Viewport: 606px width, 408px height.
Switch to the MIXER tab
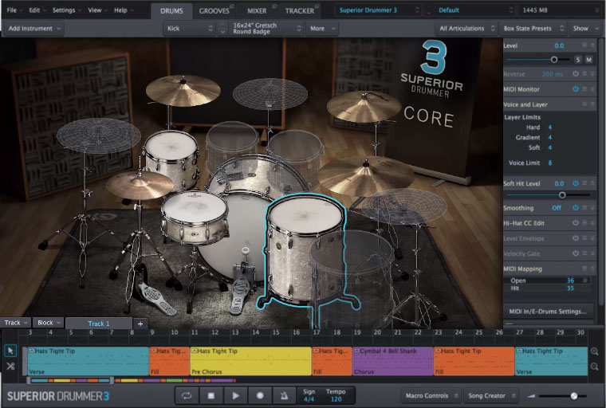pos(258,11)
